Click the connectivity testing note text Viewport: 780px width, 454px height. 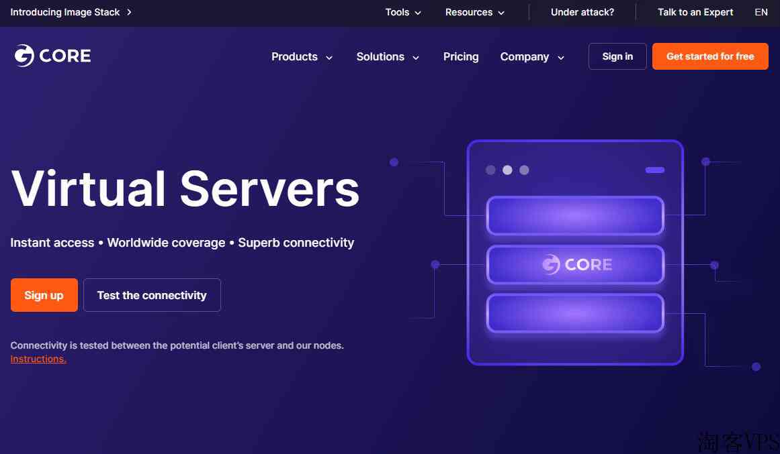click(177, 345)
